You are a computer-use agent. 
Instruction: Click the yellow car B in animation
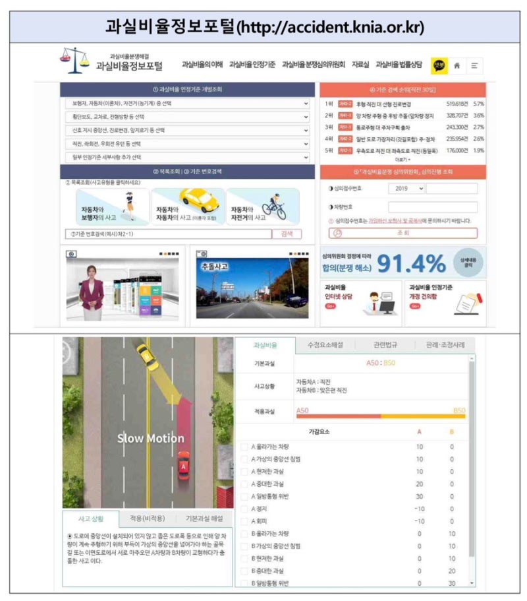point(148,358)
